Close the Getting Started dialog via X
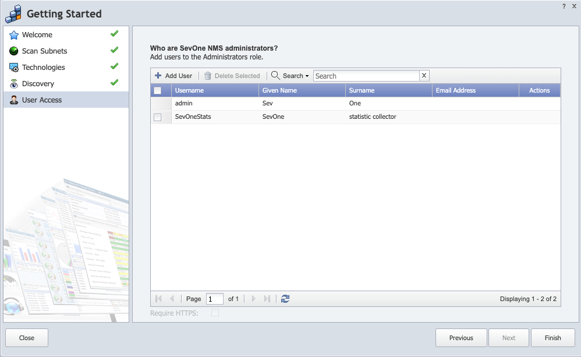Image resolution: width=581 pixels, height=357 pixels. 575,6
